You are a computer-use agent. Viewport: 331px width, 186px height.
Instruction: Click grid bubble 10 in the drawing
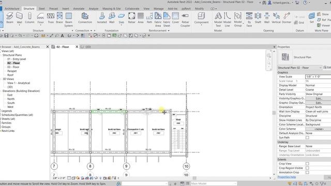(186, 166)
